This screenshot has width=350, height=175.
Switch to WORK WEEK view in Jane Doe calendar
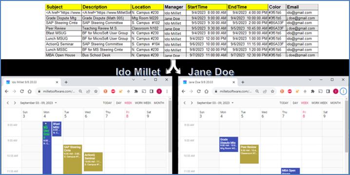click(x=319, y=103)
